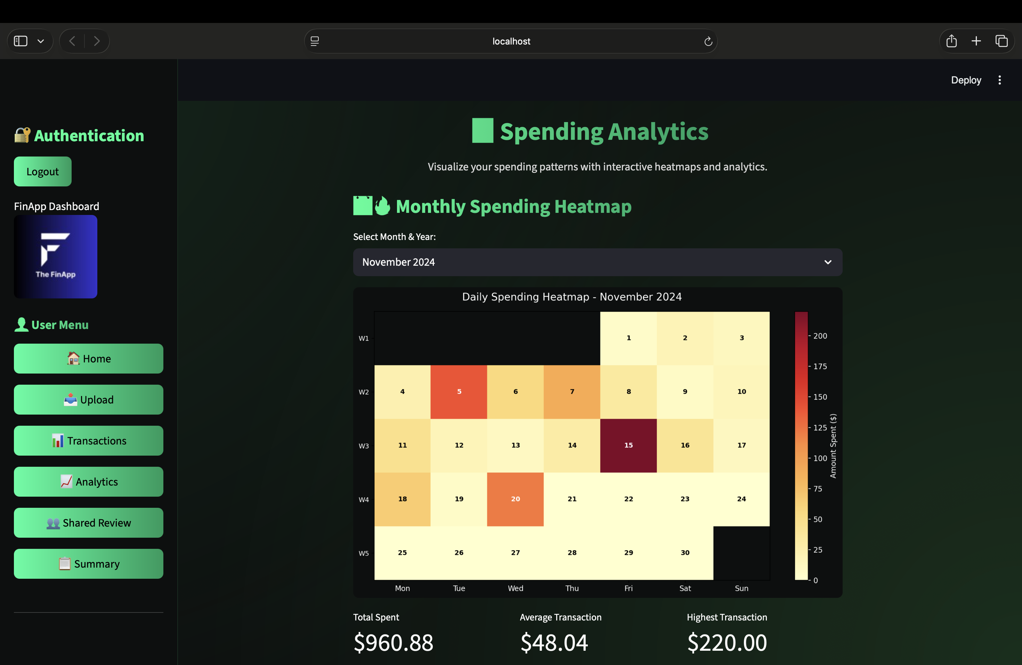This screenshot has height=665, width=1022.
Task: Open the Upload menu item
Action: click(88, 400)
